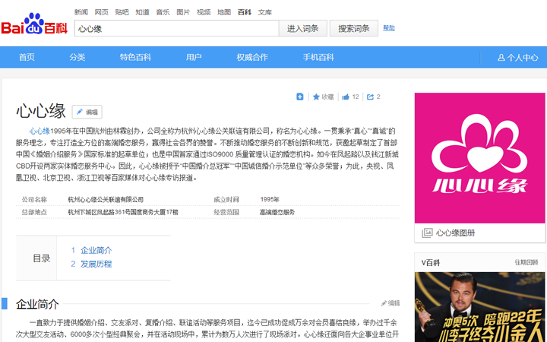Click the 进入词条 button
547x342 pixels.
(x=303, y=28)
